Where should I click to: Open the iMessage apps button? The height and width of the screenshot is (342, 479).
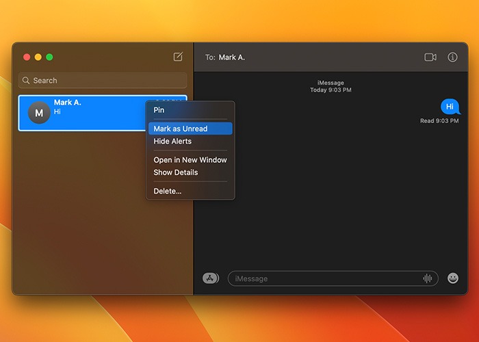coord(211,278)
